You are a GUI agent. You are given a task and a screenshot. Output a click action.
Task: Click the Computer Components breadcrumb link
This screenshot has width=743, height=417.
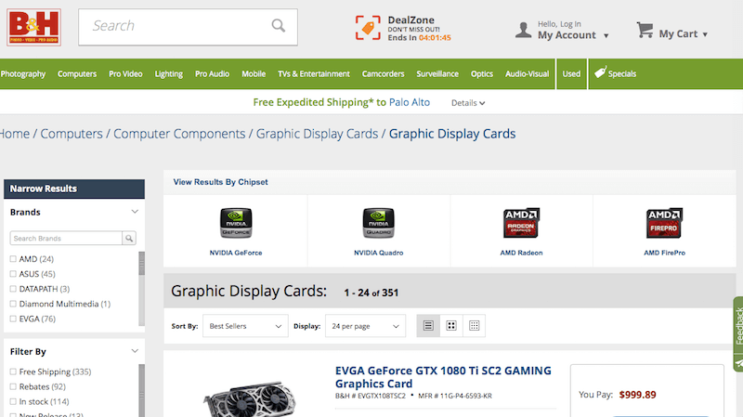[x=179, y=134]
